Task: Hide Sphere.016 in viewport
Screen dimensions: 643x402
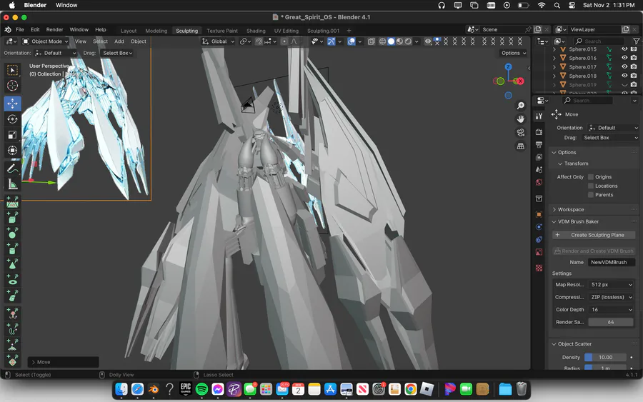Action: click(624, 58)
